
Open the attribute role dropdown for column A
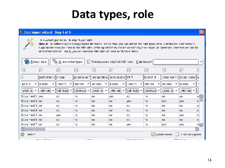point(36,91)
